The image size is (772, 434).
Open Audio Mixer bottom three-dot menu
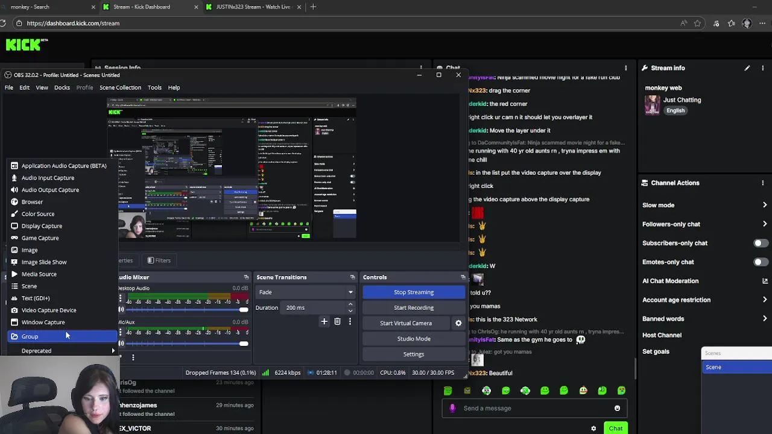[133, 357]
